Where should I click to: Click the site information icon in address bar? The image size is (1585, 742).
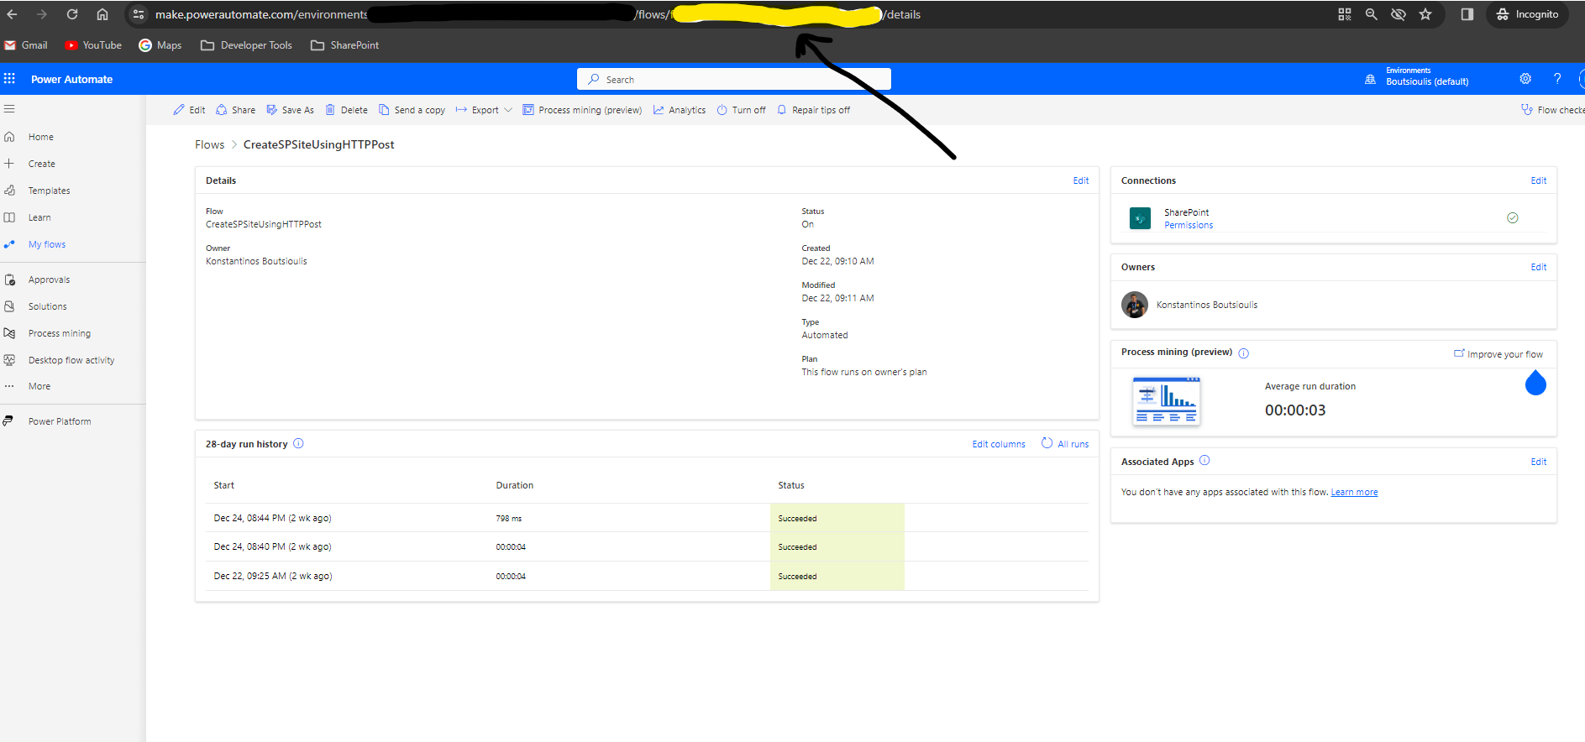pyautogui.click(x=139, y=14)
